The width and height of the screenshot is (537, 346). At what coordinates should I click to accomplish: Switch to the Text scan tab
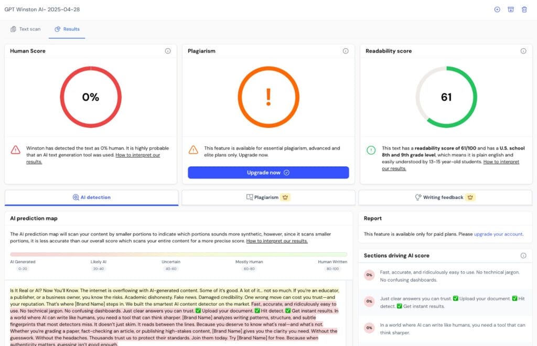tap(25, 29)
